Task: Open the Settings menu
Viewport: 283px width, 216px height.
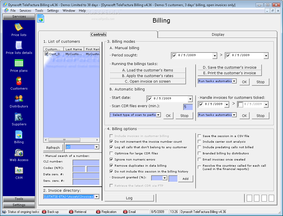Action: [x=53, y=11]
